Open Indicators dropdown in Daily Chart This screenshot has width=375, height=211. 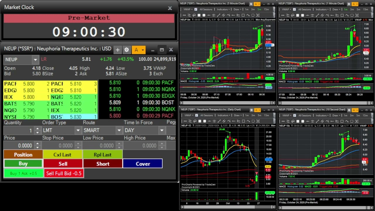(224, 115)
